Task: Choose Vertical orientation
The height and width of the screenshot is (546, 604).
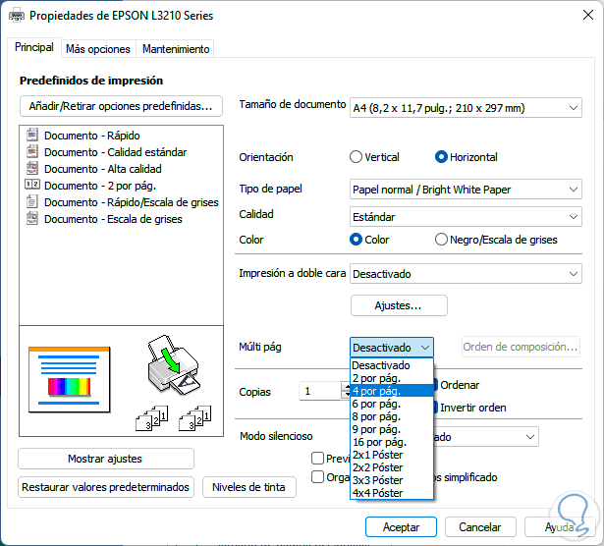Action: pyautogui.click(x=356, y=157)
